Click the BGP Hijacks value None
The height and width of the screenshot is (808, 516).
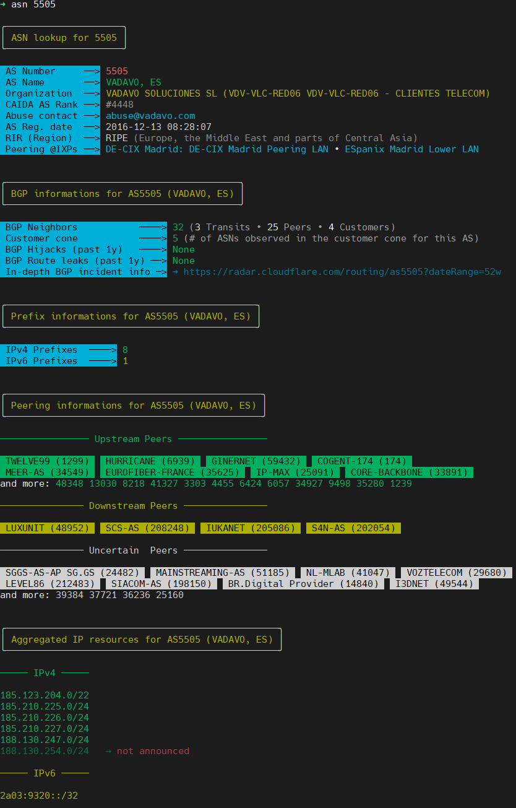(184, 250)
